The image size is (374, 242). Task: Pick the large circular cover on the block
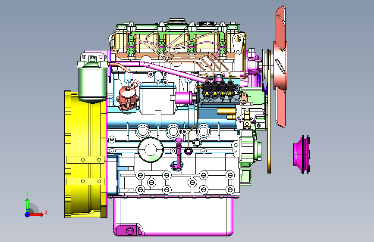coord(151,150)
